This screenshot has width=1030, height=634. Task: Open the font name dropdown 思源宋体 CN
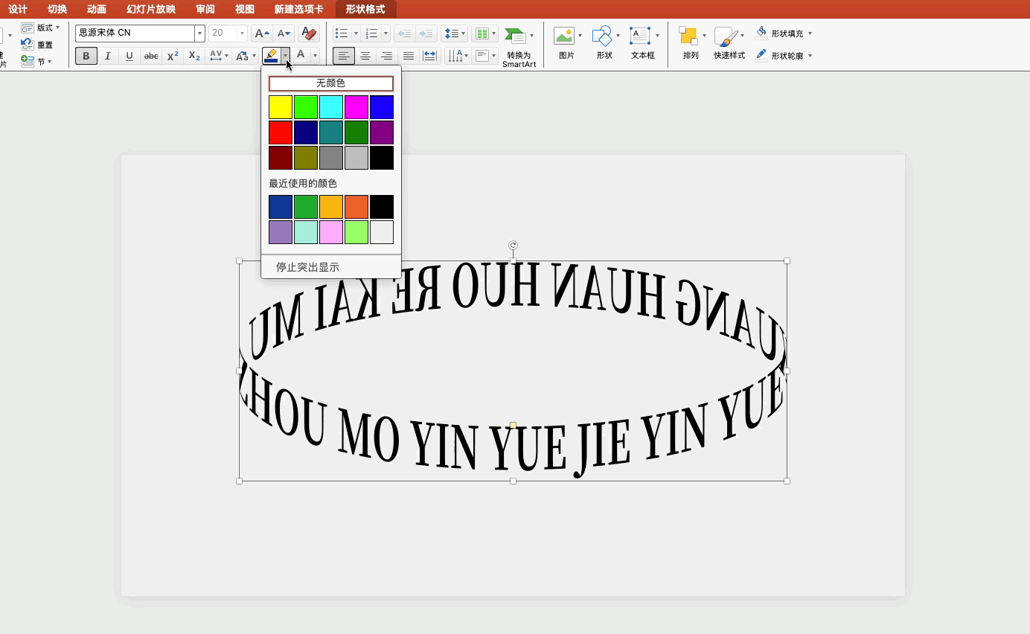[x=199, y=33]
